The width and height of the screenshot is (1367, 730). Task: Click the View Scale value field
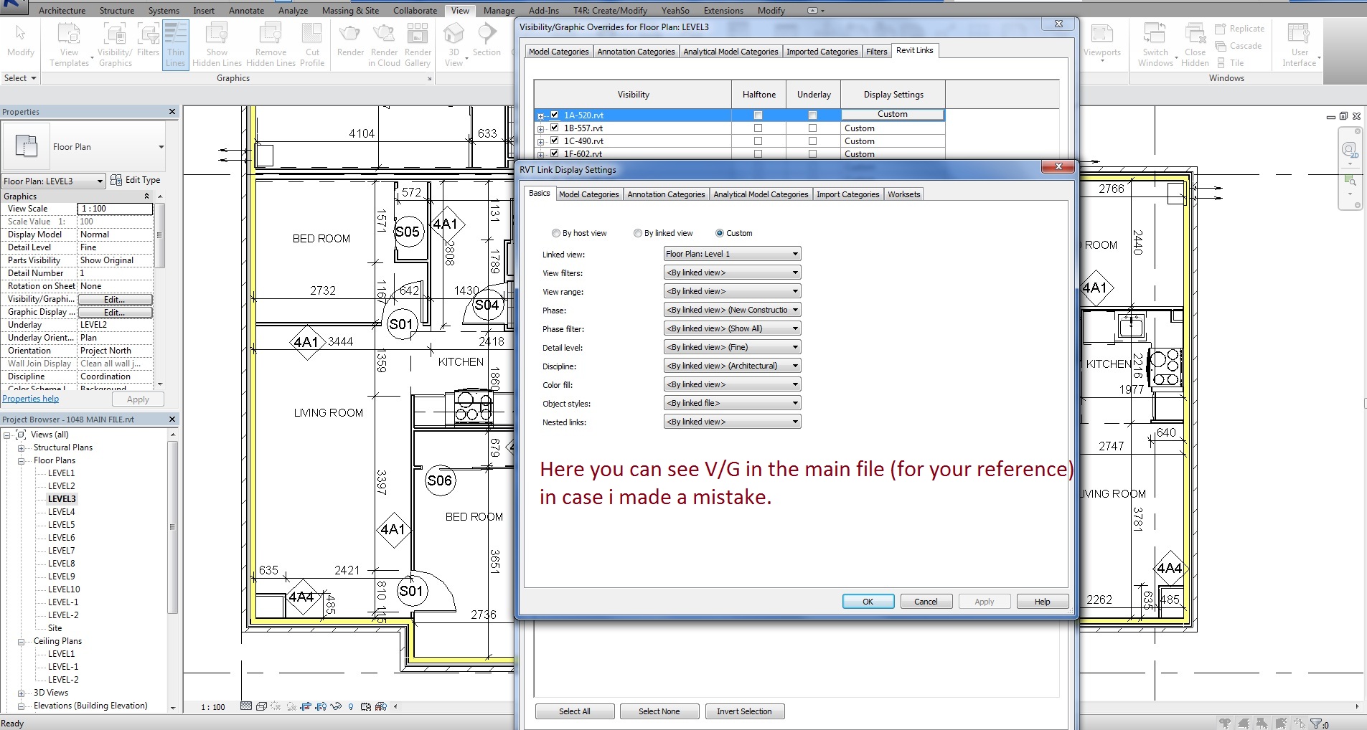[115, 209]
